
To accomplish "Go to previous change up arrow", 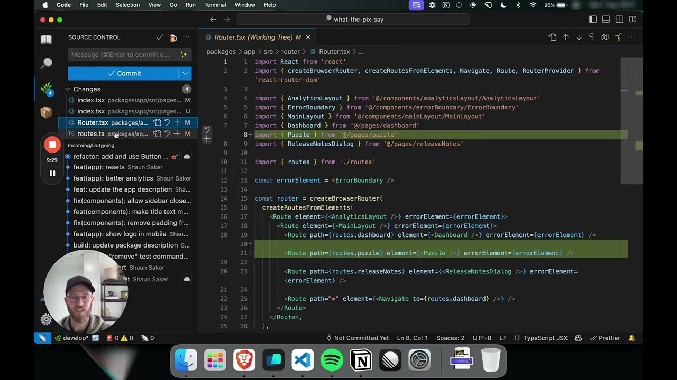I will pos(566,37).
